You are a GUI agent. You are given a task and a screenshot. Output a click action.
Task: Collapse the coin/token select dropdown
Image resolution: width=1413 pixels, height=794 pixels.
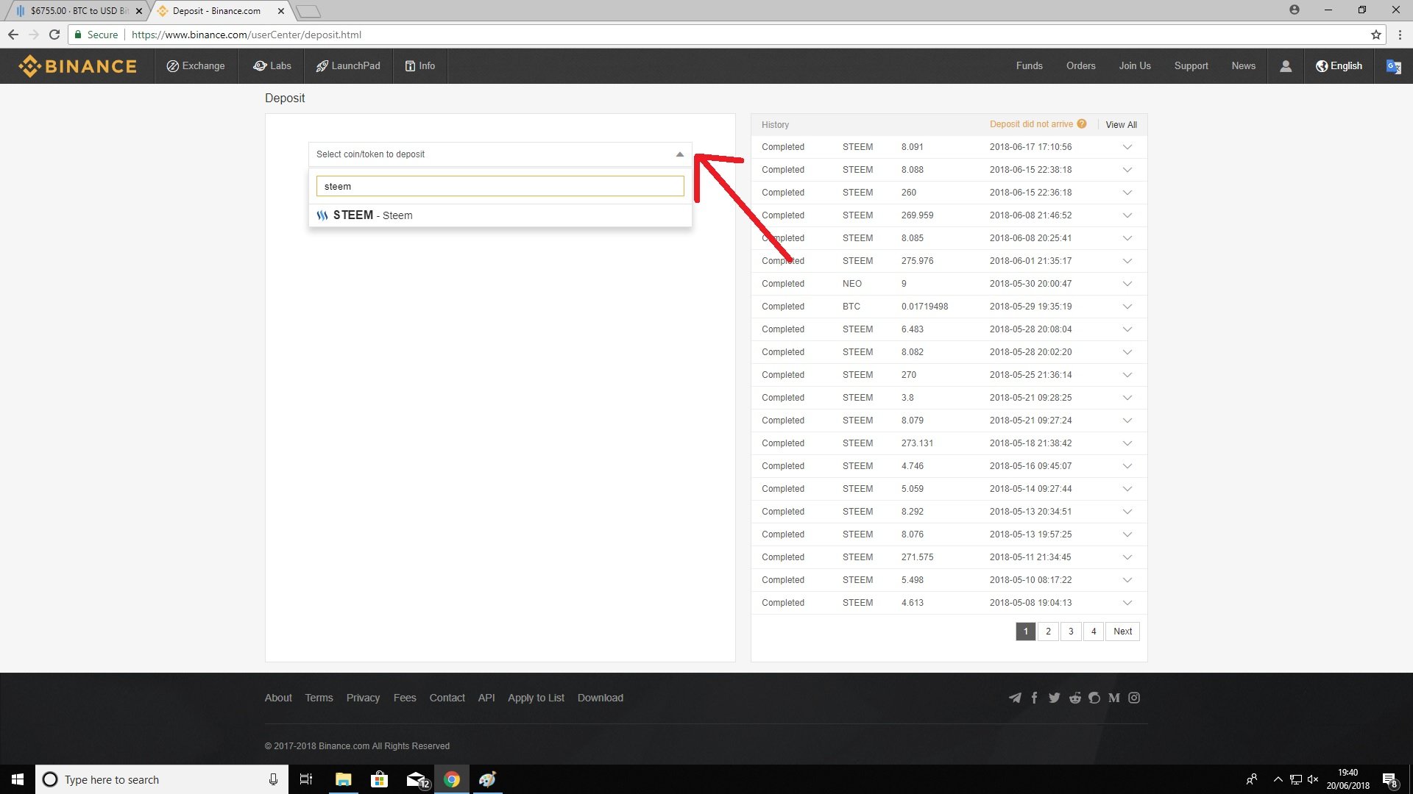pyautogui.click(x=679, y=154)
